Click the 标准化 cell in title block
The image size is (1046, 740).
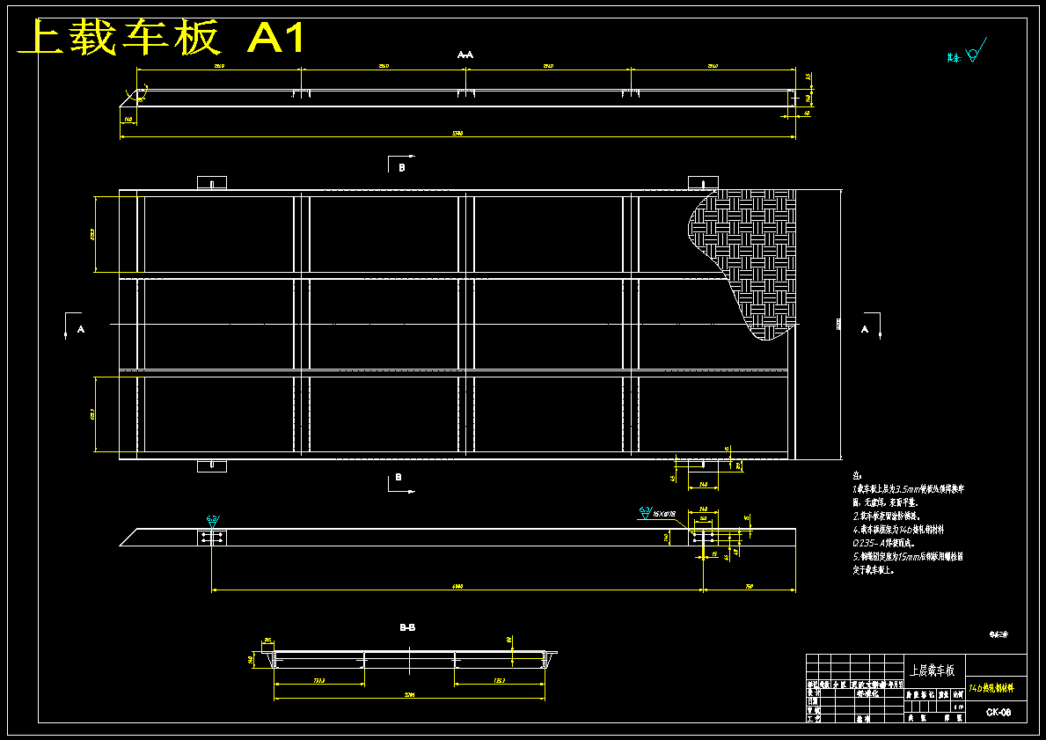868,693
